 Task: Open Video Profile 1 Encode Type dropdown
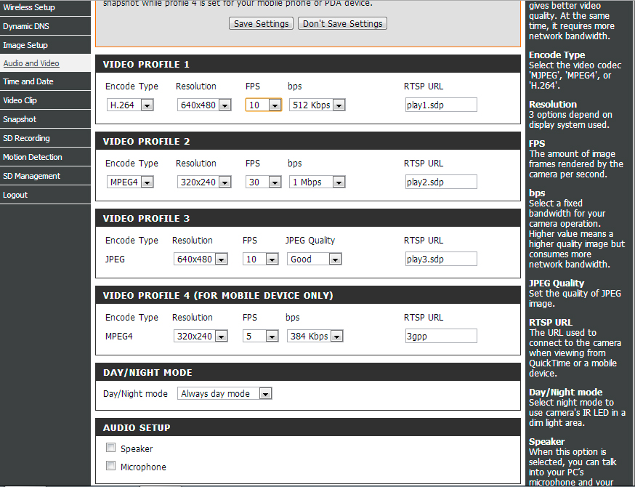[130, 105]
